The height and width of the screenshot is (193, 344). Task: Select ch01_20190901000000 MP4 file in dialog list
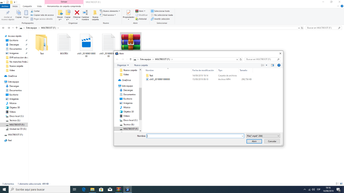click(x=160, y=79)
